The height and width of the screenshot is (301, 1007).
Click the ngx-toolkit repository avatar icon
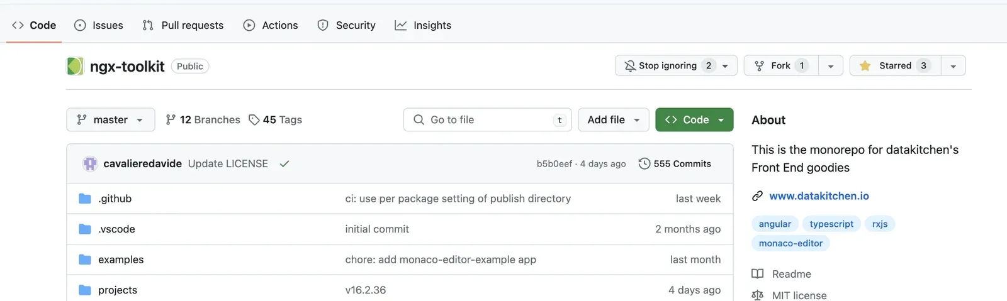point(75,66)
